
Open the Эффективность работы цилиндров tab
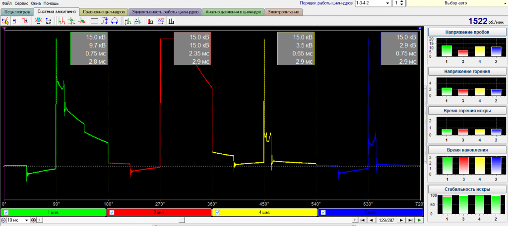coord(165,12)
